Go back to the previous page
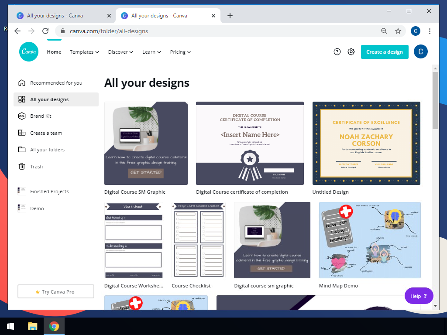Viewport: 447px width, 335px height. tap(17, 31)
